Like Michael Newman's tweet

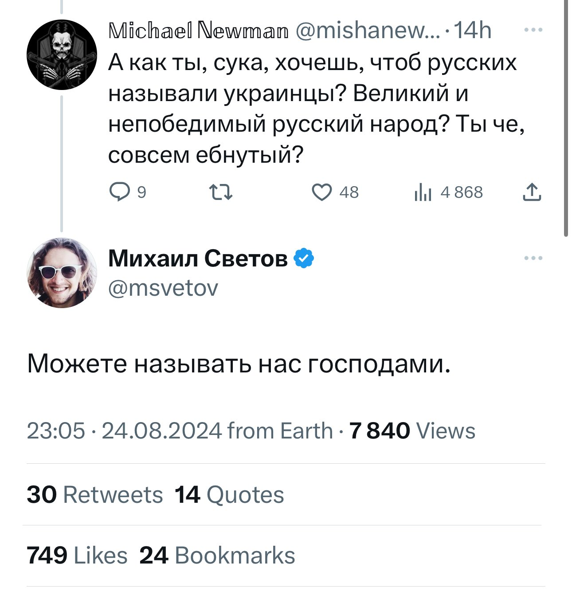(x=322, y=192)
